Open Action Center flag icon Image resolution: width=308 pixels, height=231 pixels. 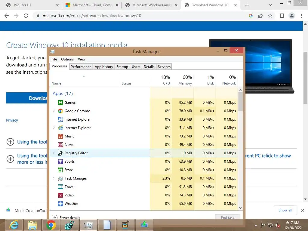[x=263, y=225]
